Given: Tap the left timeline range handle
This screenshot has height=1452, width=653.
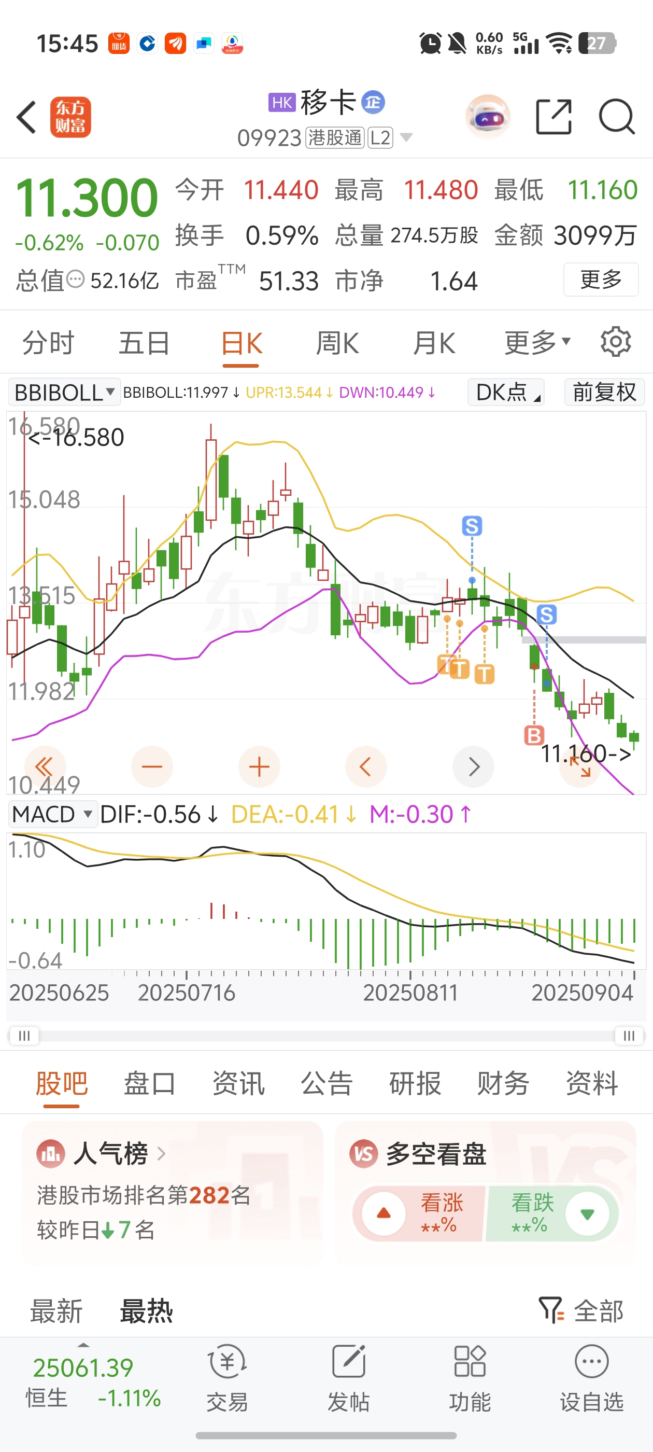Looking at the screenshot, I should coord(24,1036).
